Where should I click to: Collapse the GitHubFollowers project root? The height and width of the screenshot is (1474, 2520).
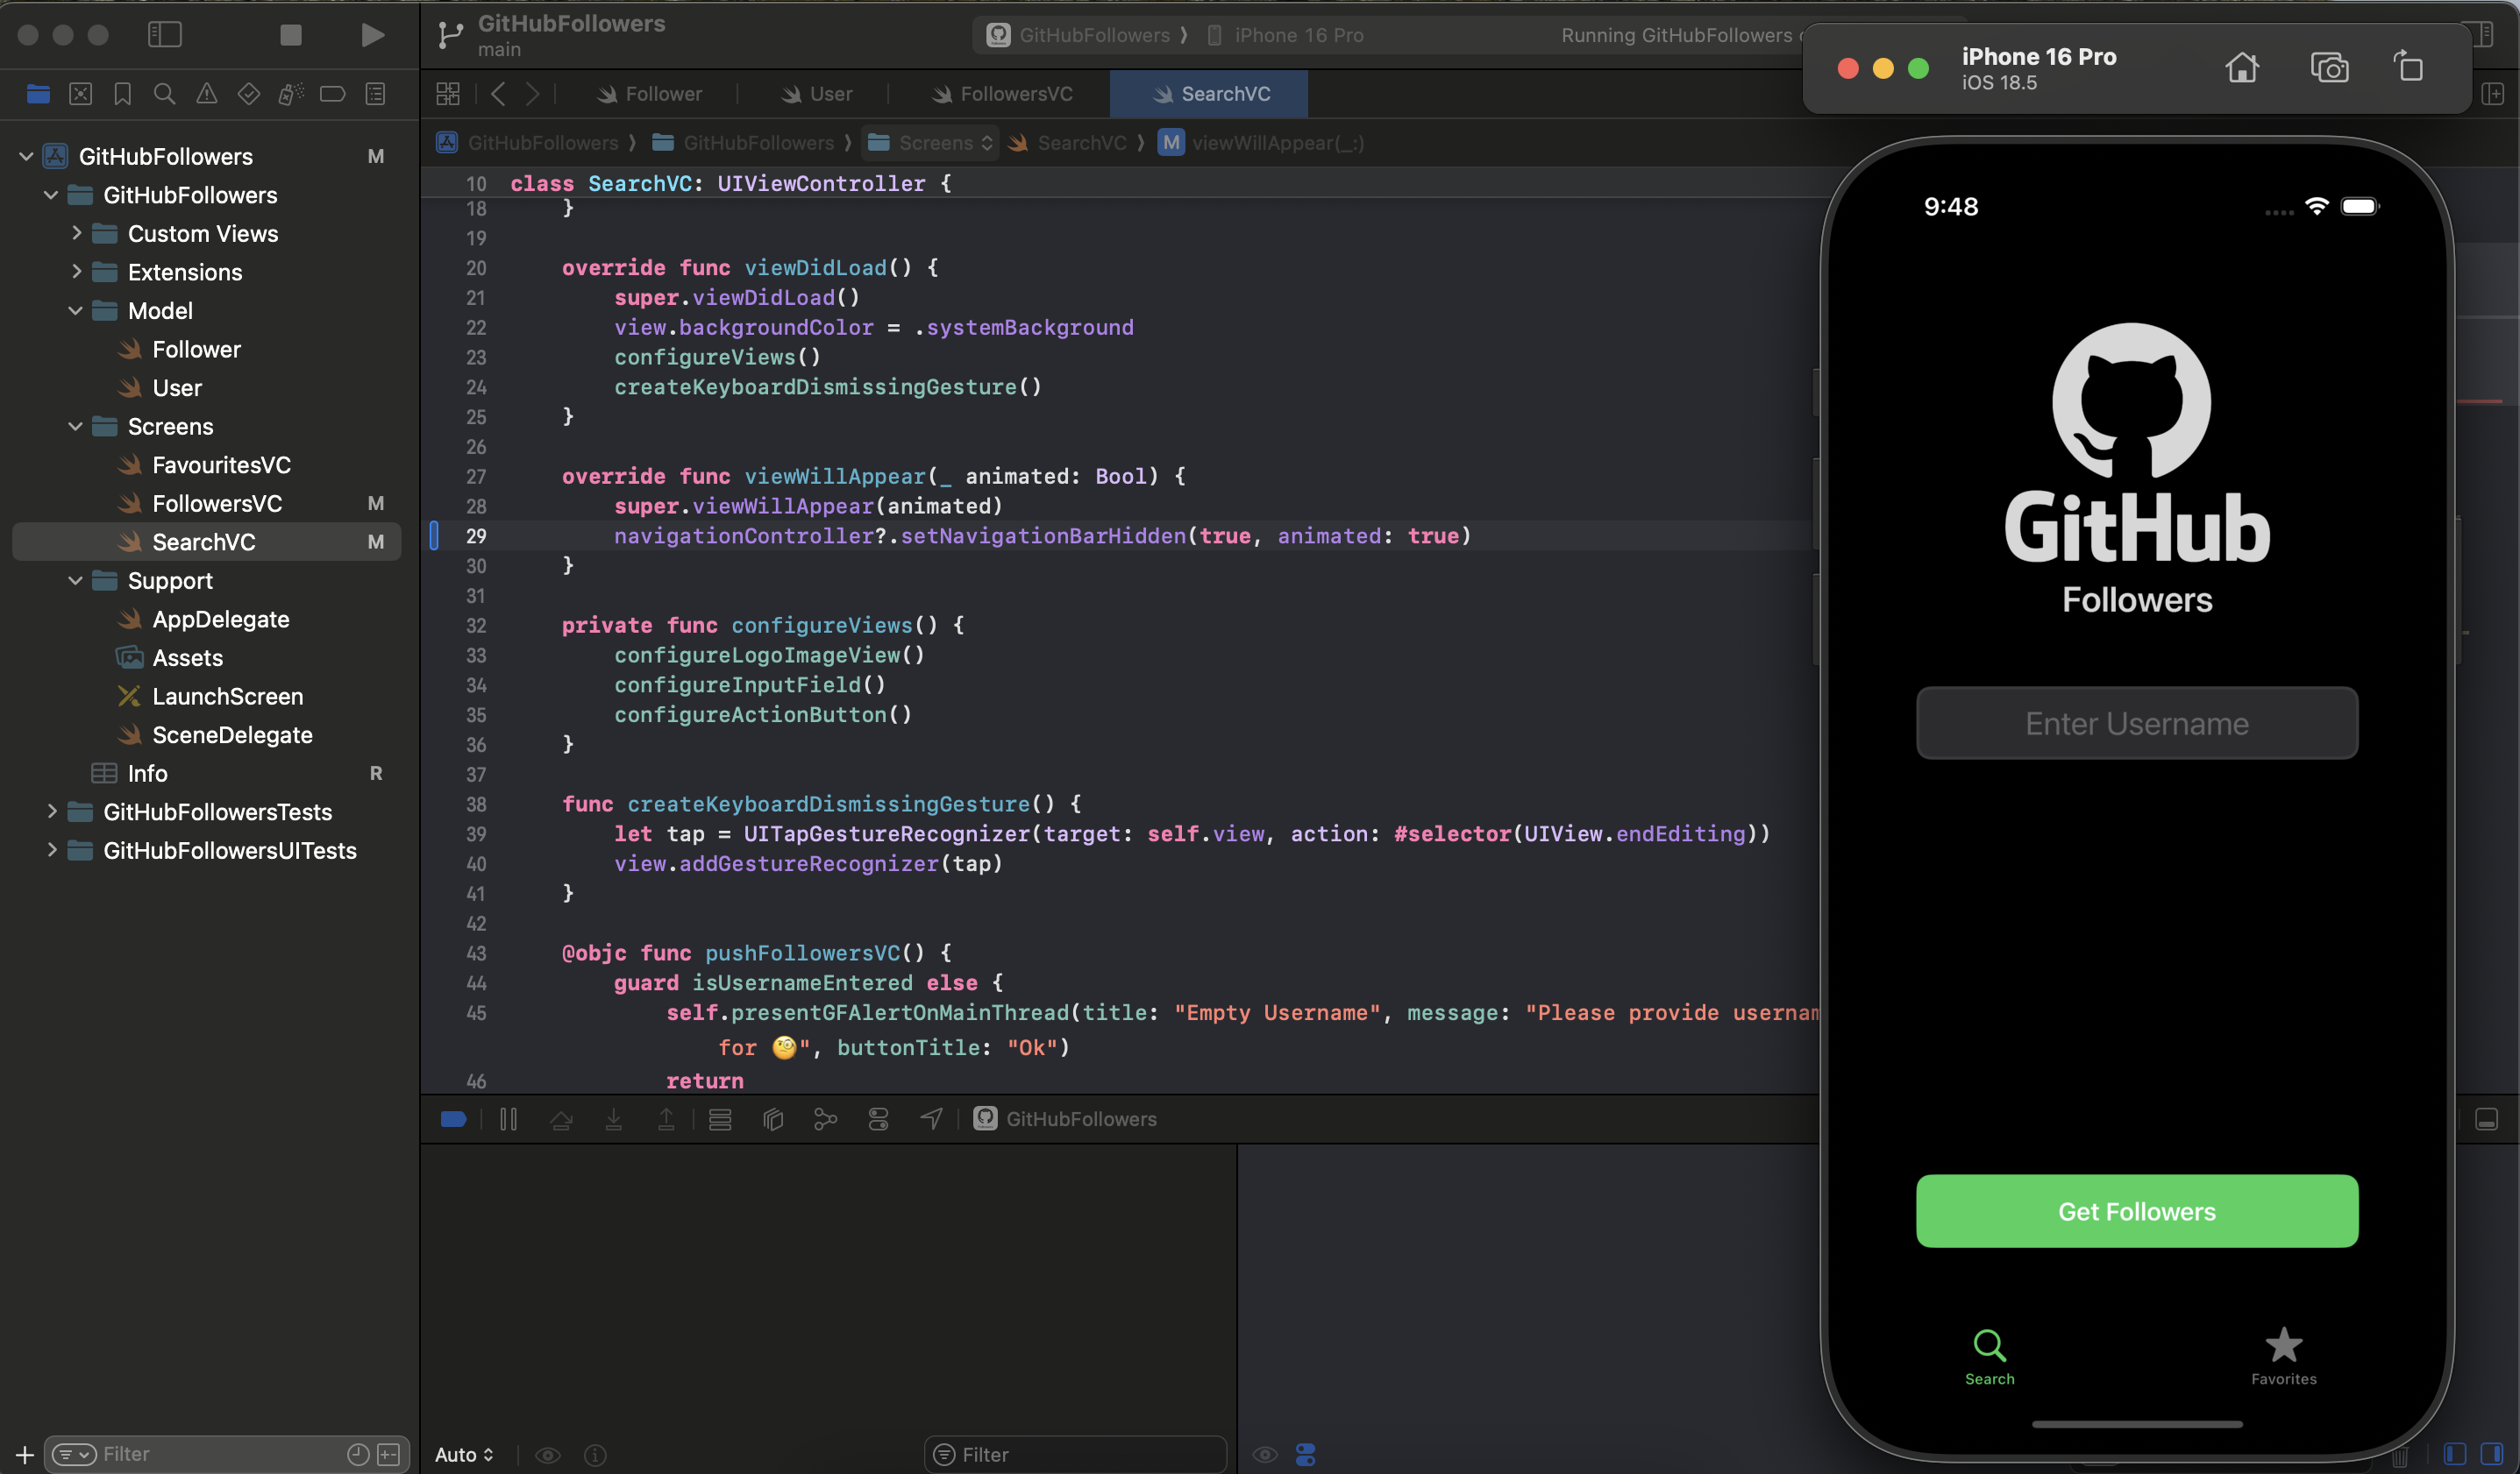pyautogui.click(x=27, y=157)
